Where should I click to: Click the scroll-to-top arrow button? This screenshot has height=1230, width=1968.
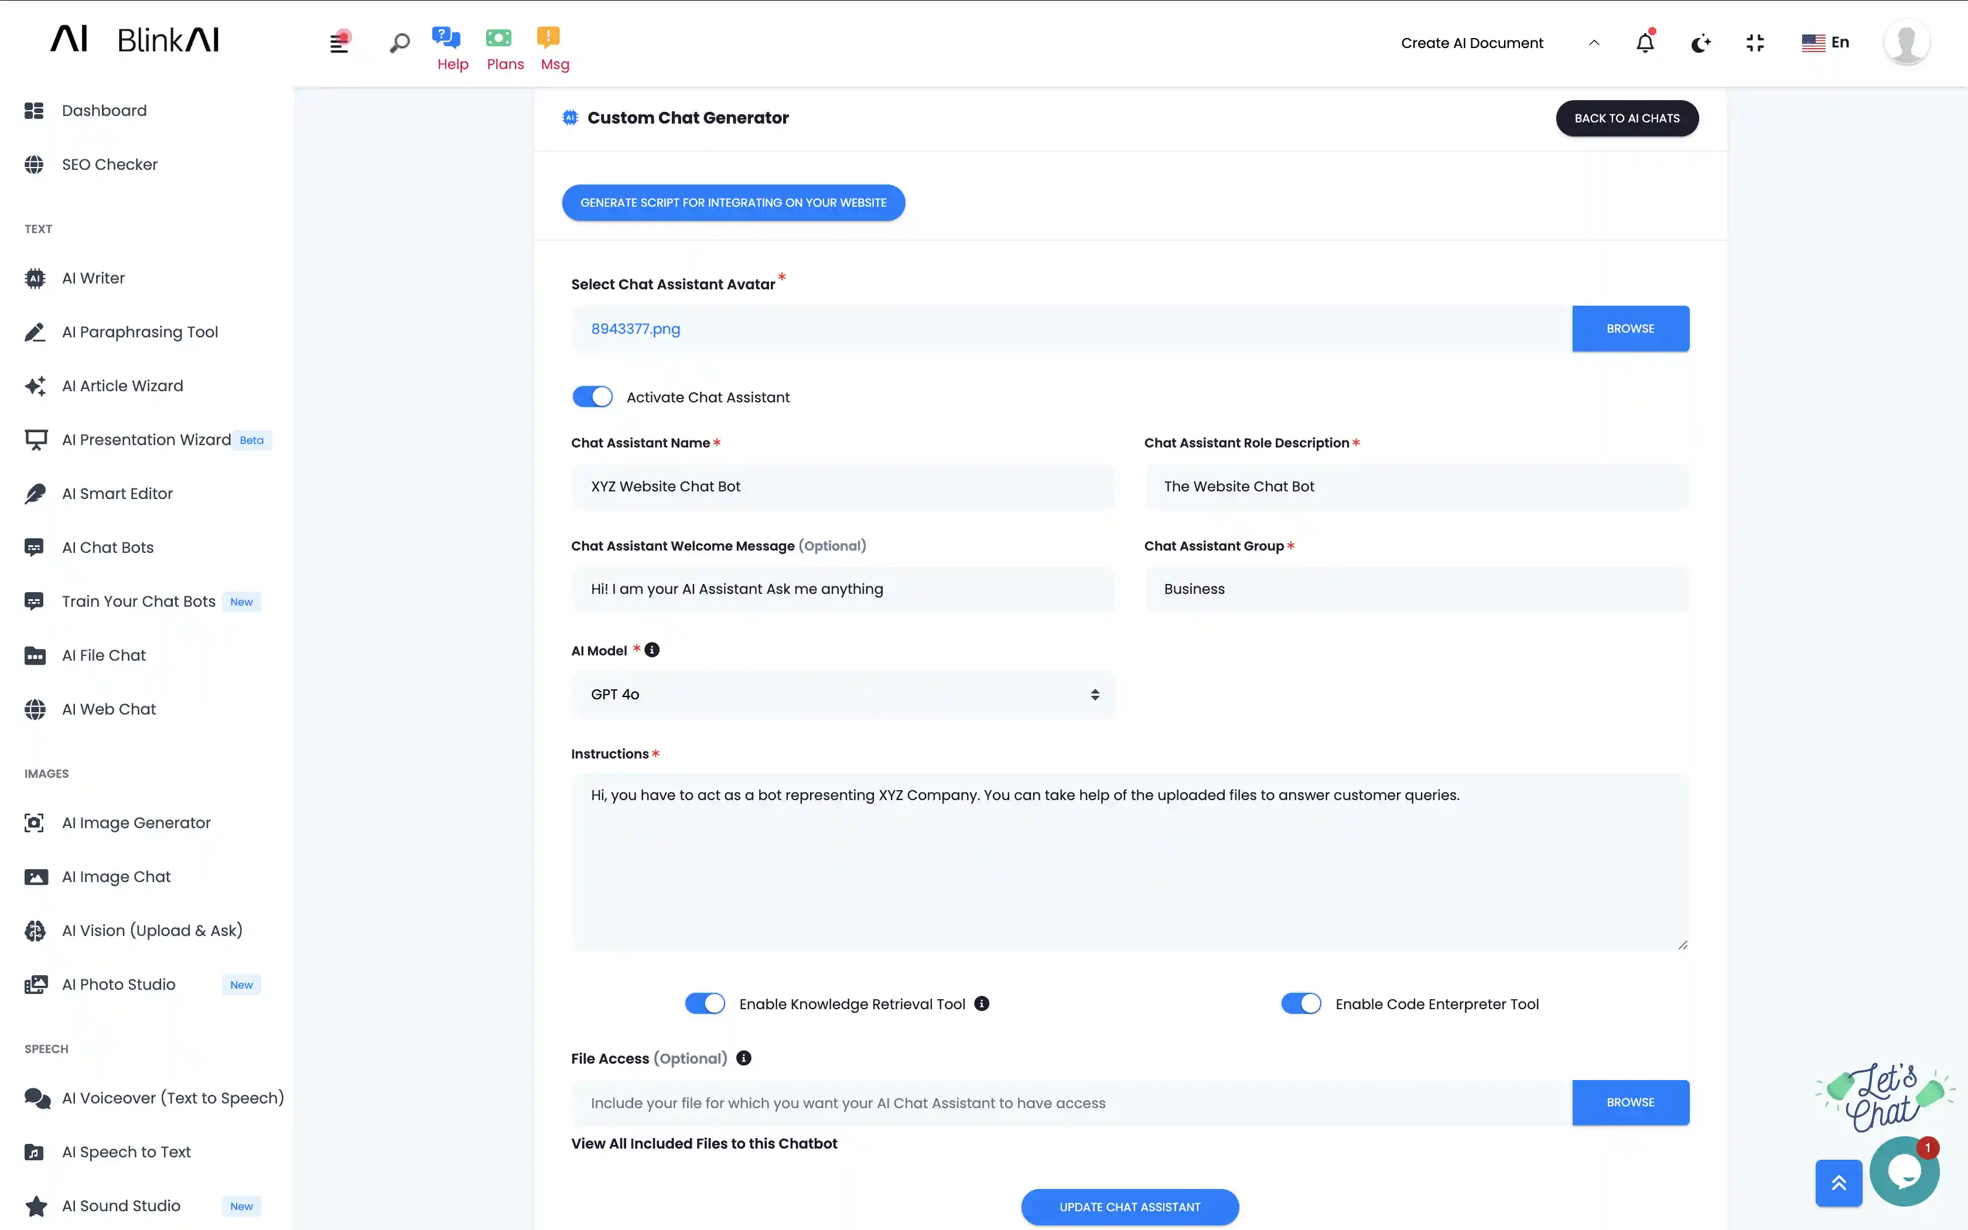point(1838,1182)
